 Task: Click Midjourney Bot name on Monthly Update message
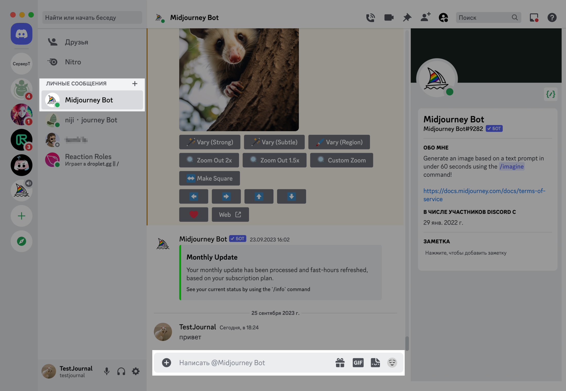click(203, 239)
